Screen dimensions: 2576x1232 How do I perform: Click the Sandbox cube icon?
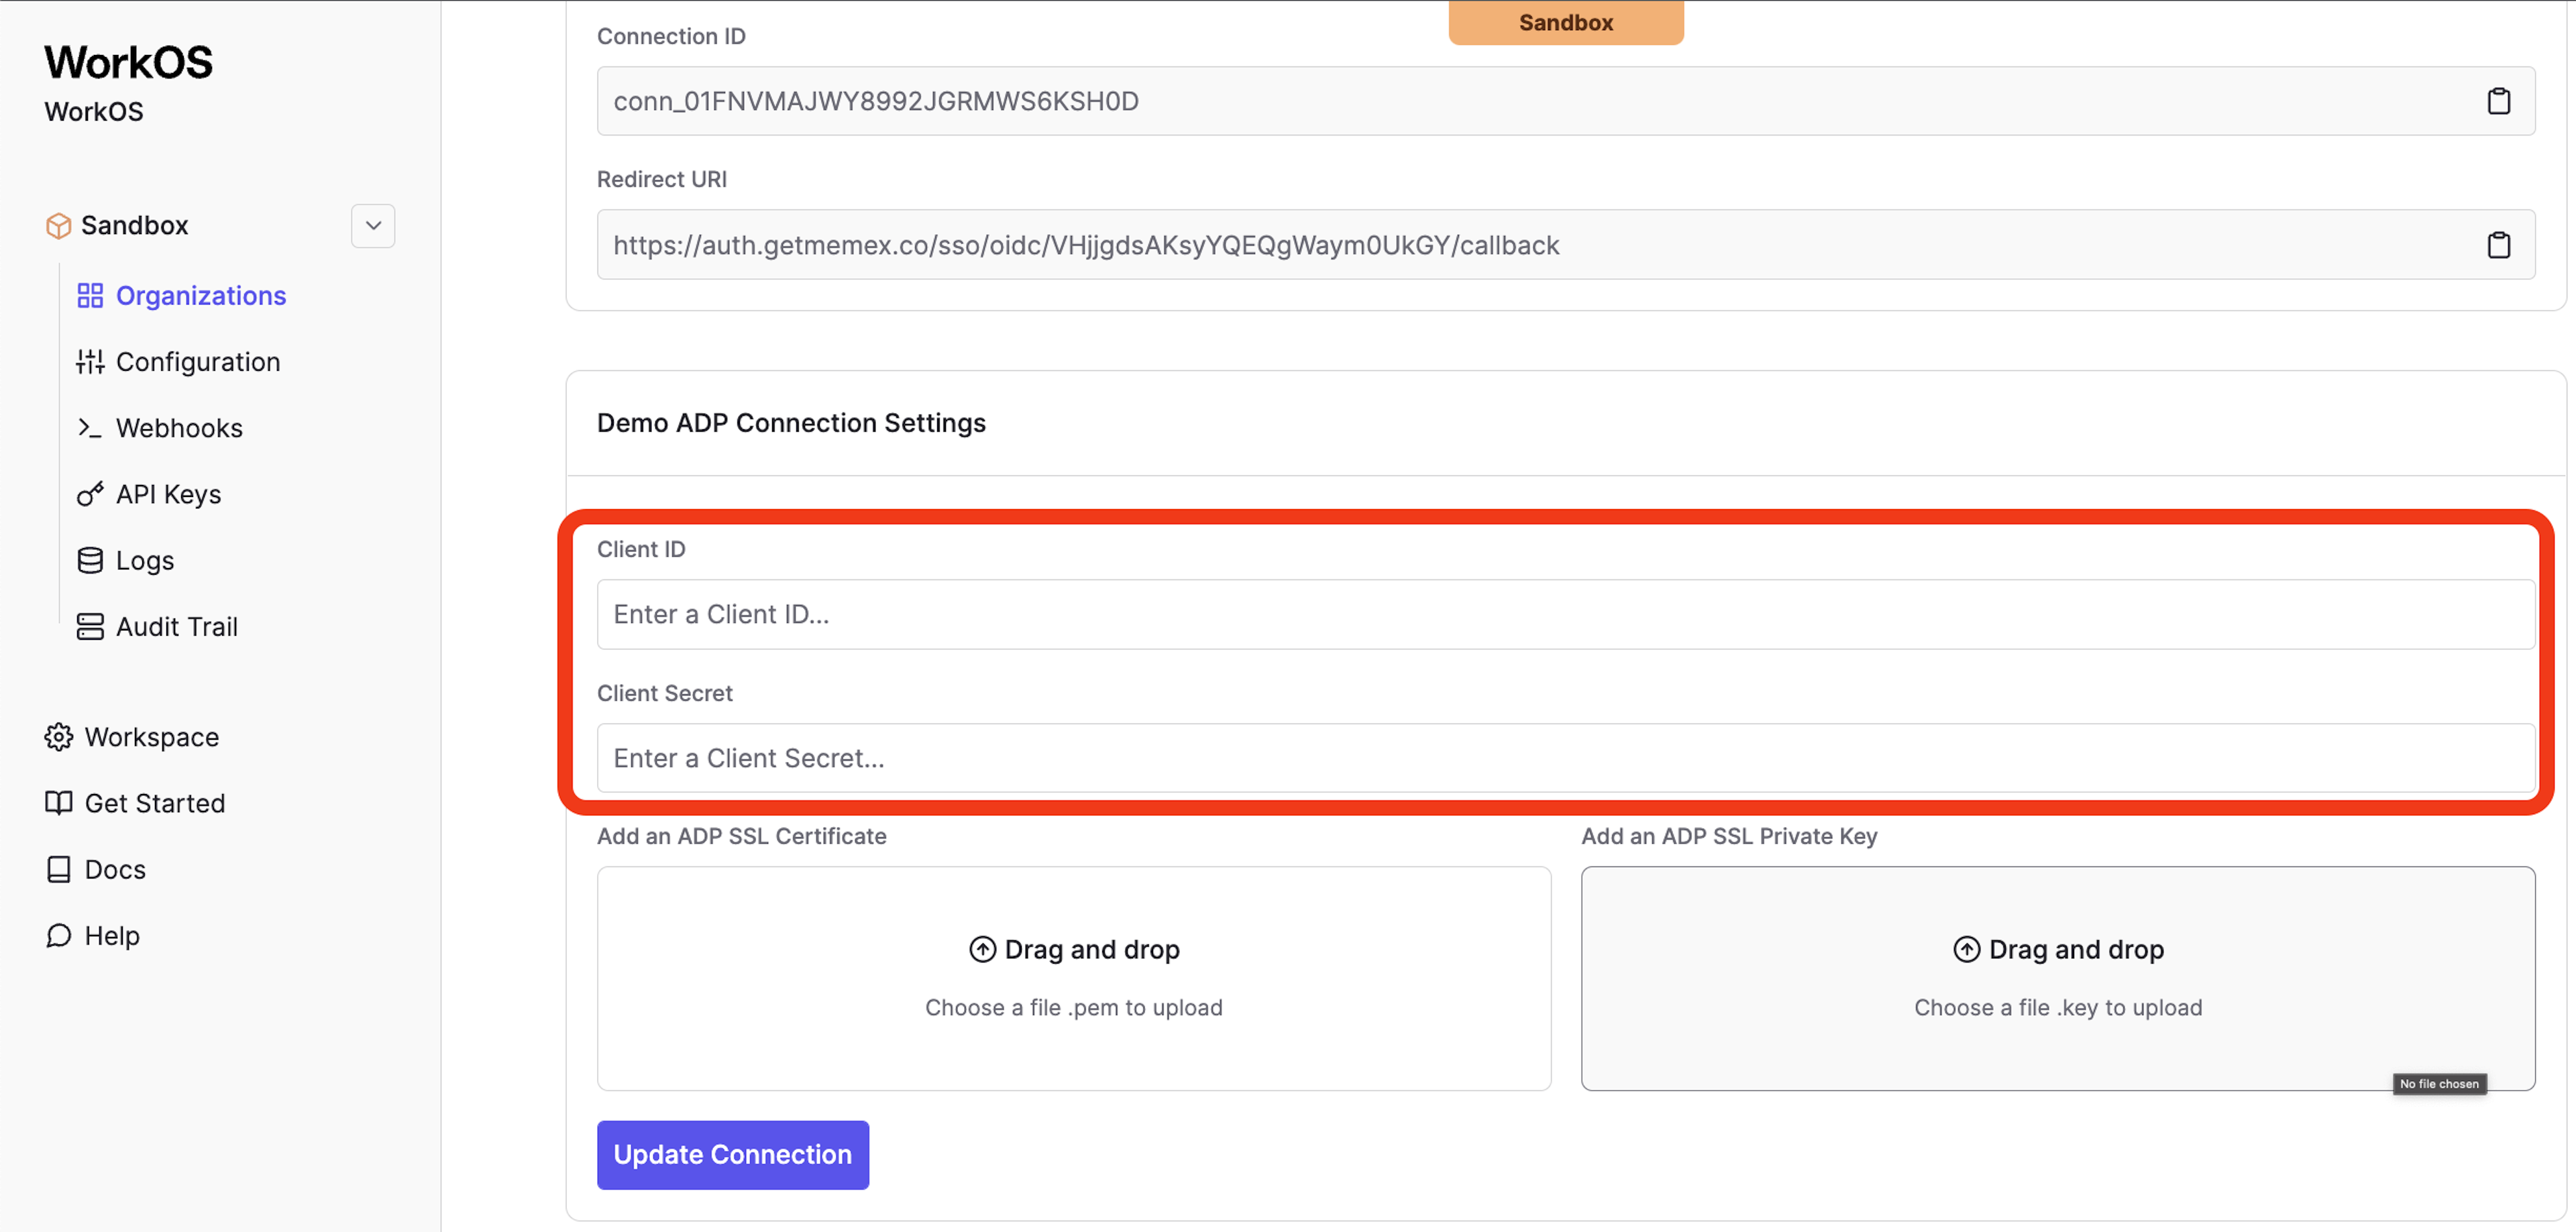tap(58, 226)
